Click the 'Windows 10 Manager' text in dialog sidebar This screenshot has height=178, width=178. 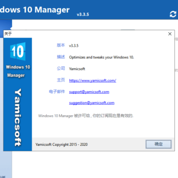click(x=18, y=71)
